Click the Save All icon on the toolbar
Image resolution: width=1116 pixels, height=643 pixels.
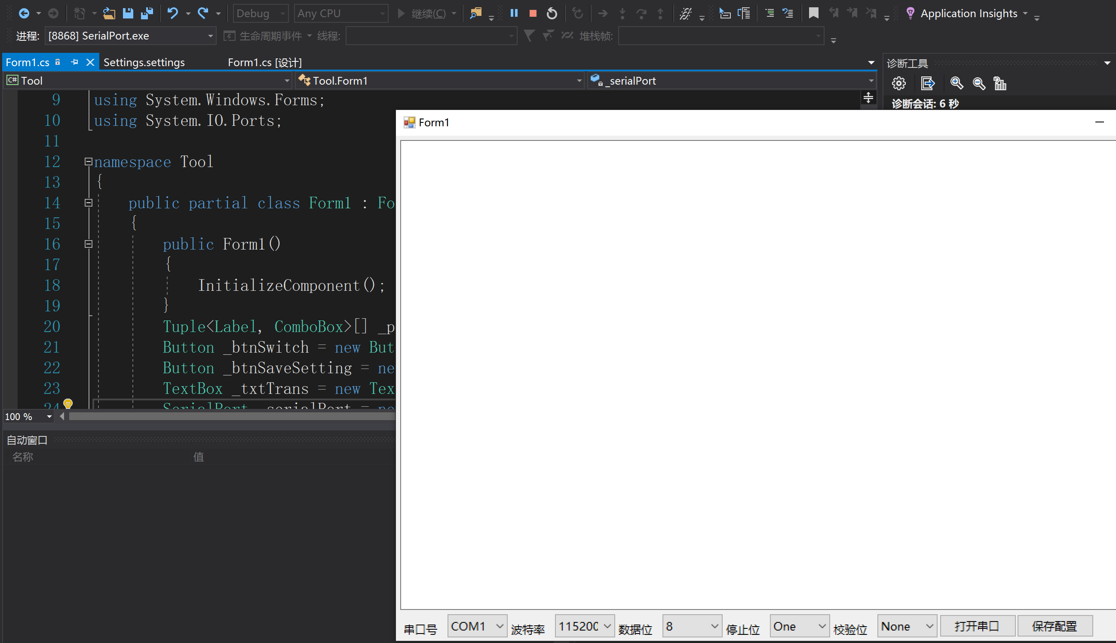146,13
